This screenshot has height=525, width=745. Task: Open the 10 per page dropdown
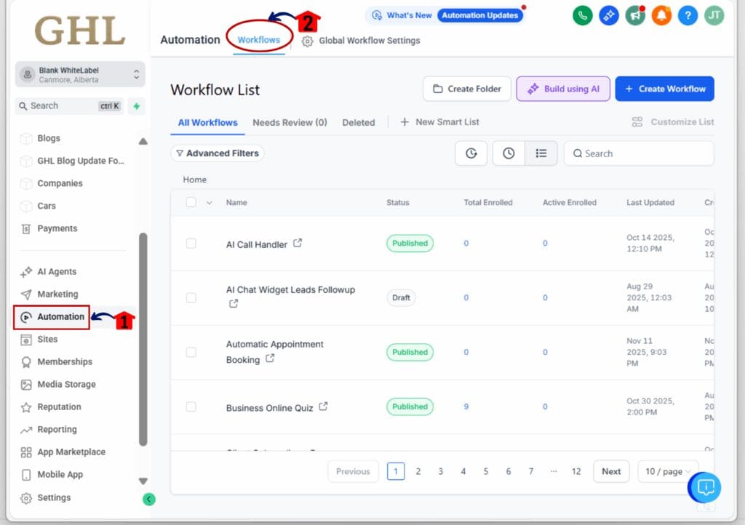pos(666,471)
